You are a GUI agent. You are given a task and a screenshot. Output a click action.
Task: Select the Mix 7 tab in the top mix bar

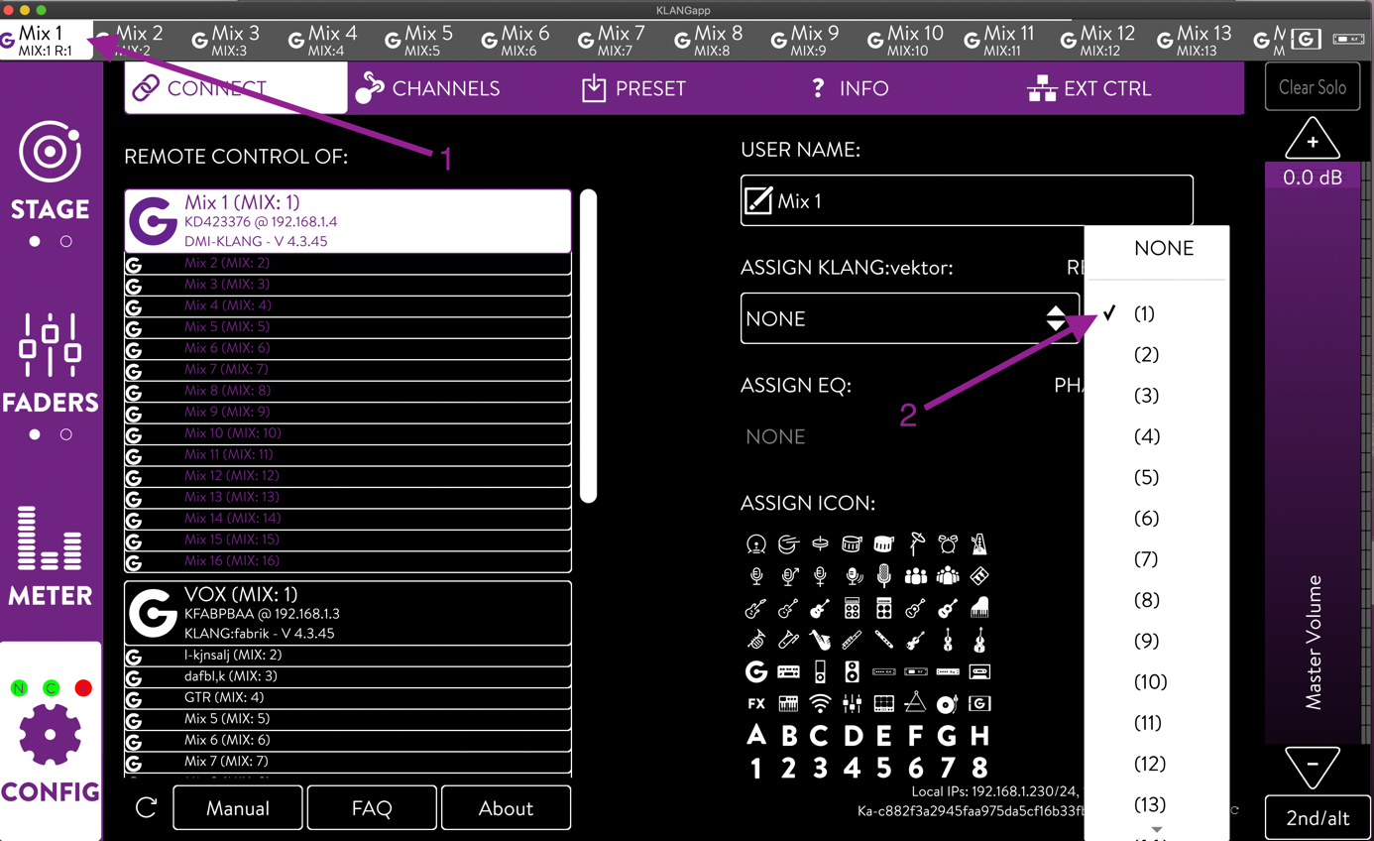pyautogui.click(x=613, y=40)
